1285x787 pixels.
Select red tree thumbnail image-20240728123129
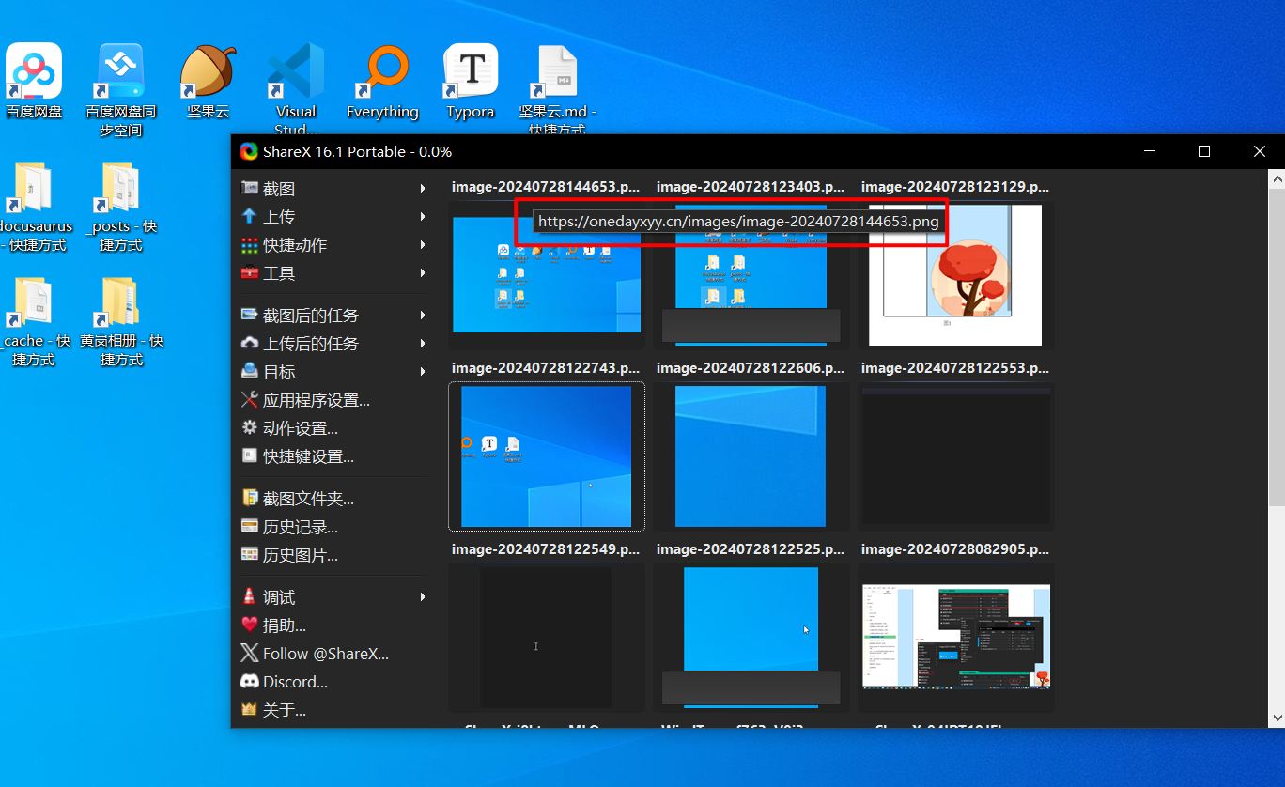click(955, 275)
